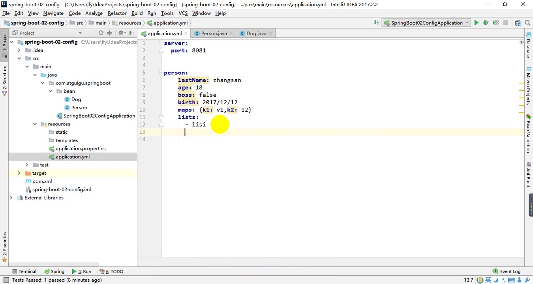This screenshot has height=284, width=533.
Task: Open the 4: Run tool window
Action: pyautogui.click(x=82, y=271)
